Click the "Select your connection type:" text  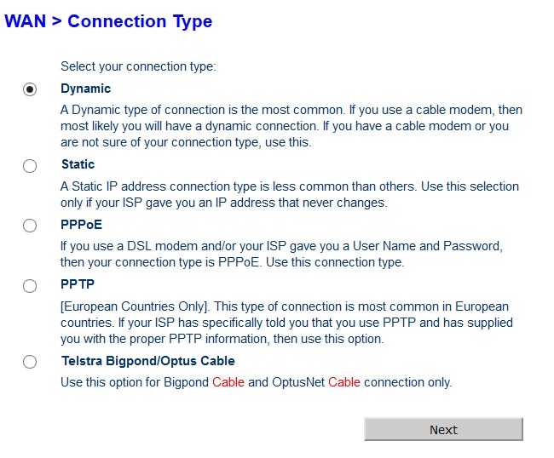(x=138, y=66)
